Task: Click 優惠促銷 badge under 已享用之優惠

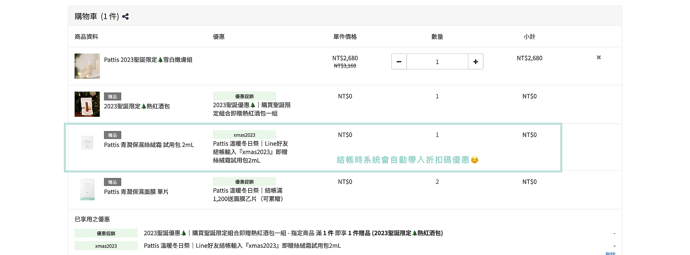Action: (x=106, y=233)
